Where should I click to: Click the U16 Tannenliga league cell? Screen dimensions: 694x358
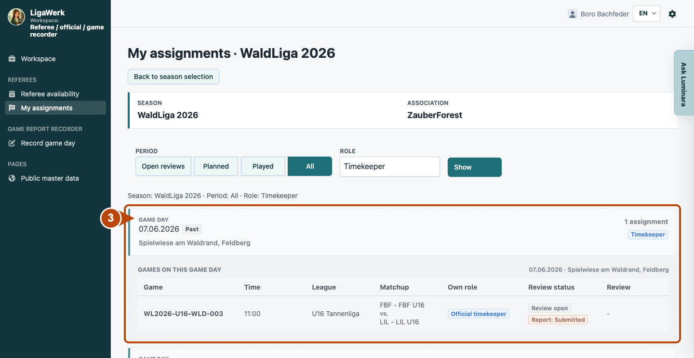point(336,314)
